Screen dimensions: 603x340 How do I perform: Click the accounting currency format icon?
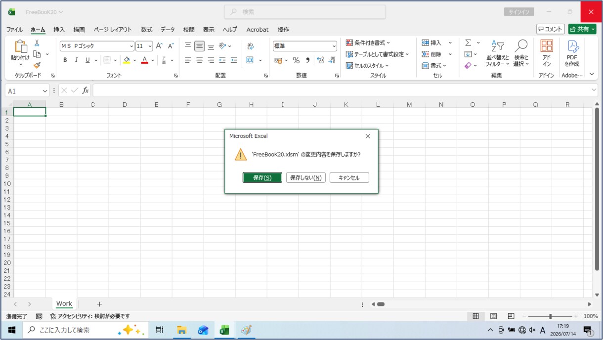pos(278,60)
